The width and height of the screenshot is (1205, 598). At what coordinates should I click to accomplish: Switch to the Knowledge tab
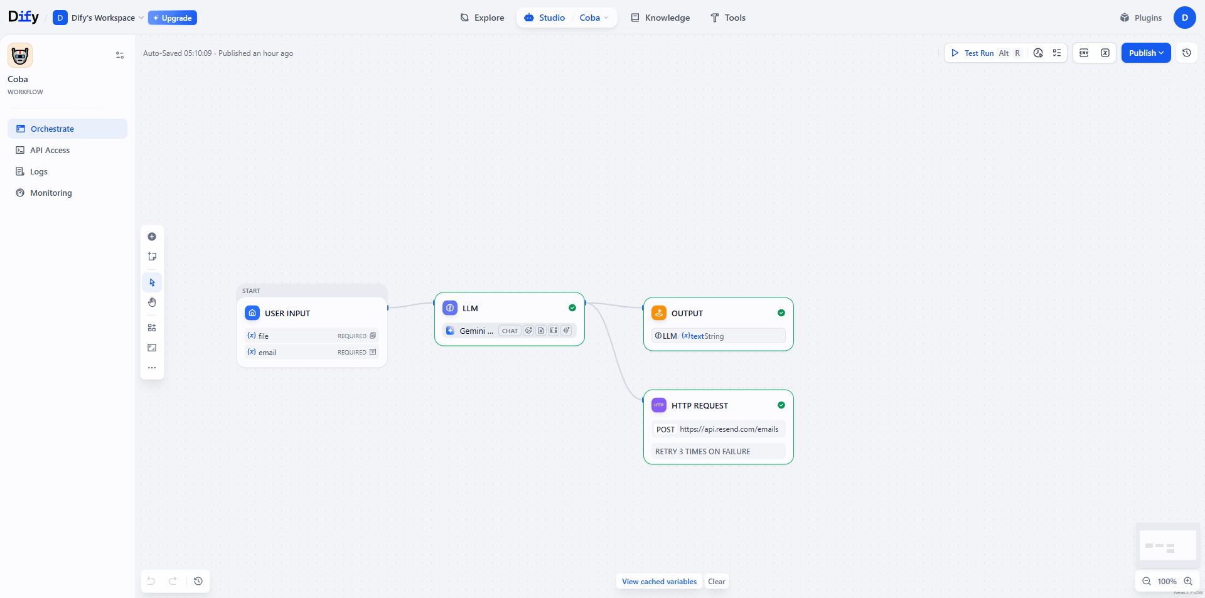tap(660, 18)
